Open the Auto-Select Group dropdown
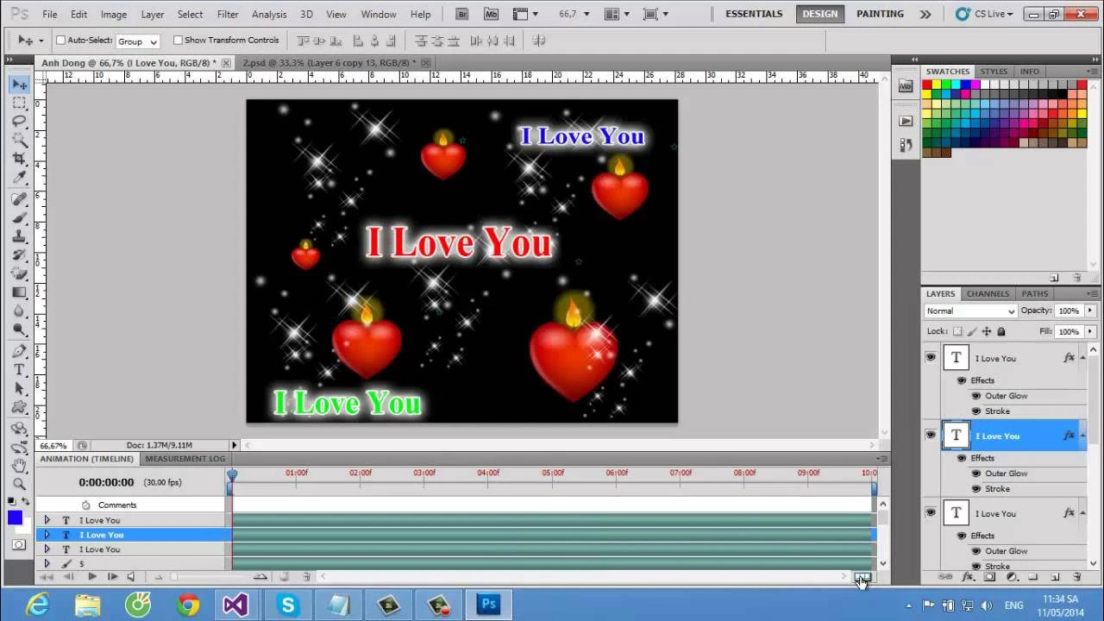 click(x=138, y=41)
